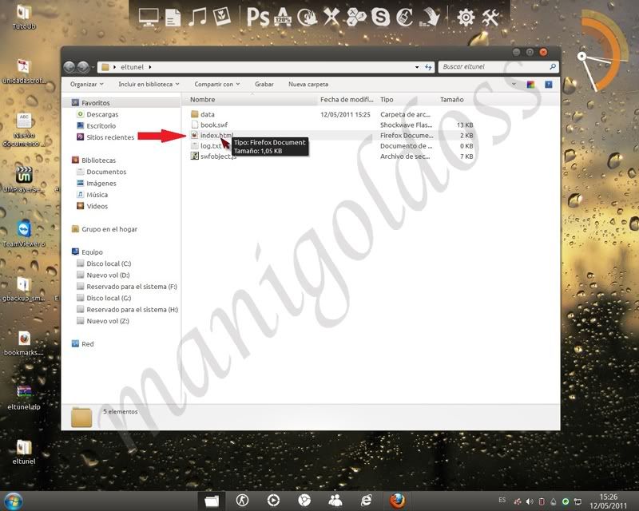Select Bibliotecas in the navigation pane
Viewport: 639px width, 511px height.
98,160
